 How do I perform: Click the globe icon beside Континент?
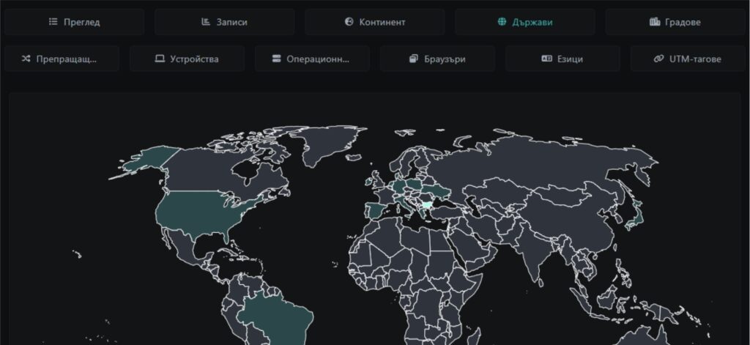point(349,22)
